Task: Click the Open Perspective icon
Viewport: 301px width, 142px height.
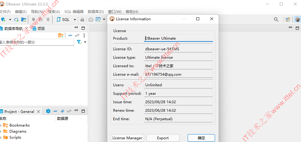Action: (x=288, y=19)
